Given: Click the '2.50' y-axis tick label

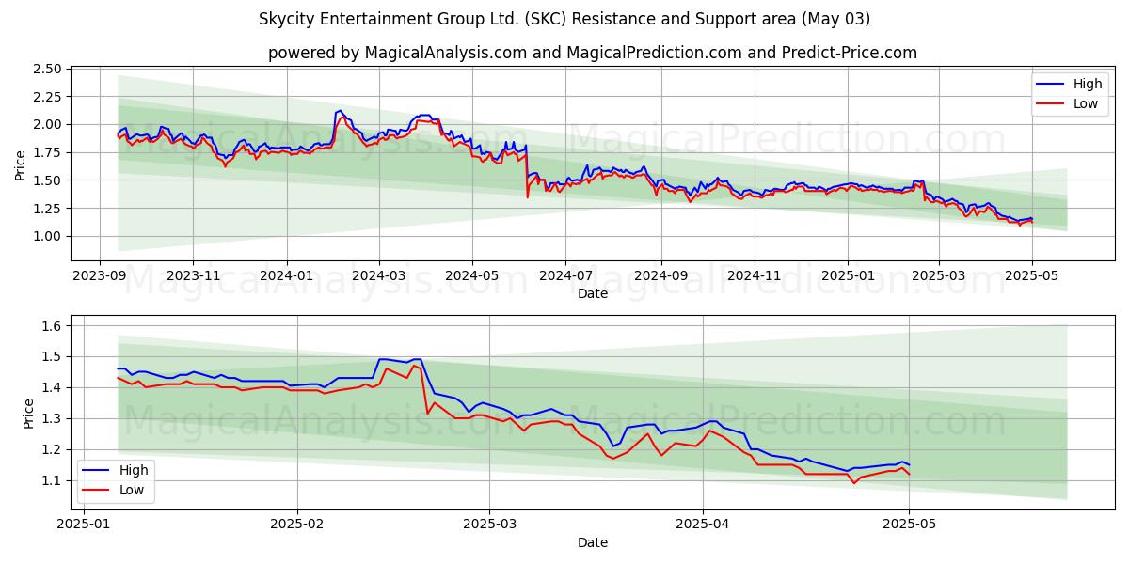Looking at the screenshot, I should (x=48, y=69).
